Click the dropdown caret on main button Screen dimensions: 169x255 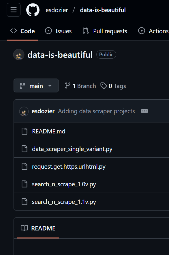[x=50, y=86]
